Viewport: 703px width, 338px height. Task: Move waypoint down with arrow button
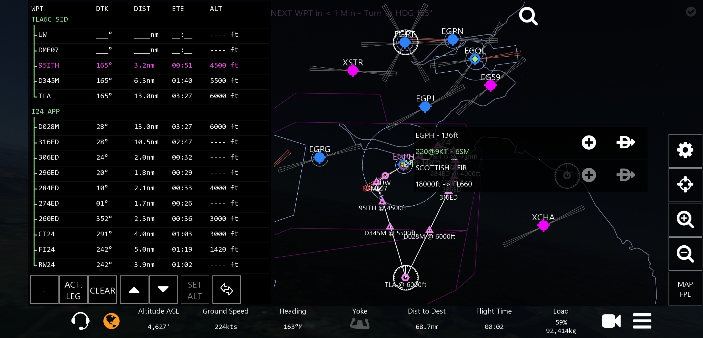(163, 289)
